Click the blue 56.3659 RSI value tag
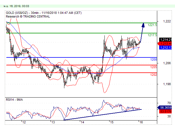This screenshot has width=175, height=127. [x=165, y=107]
